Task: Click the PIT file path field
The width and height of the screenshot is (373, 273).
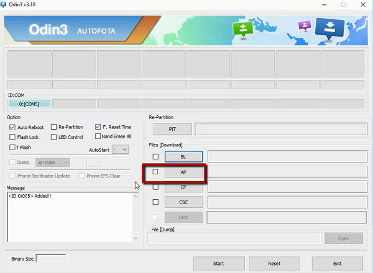Action: pos(281,129)
